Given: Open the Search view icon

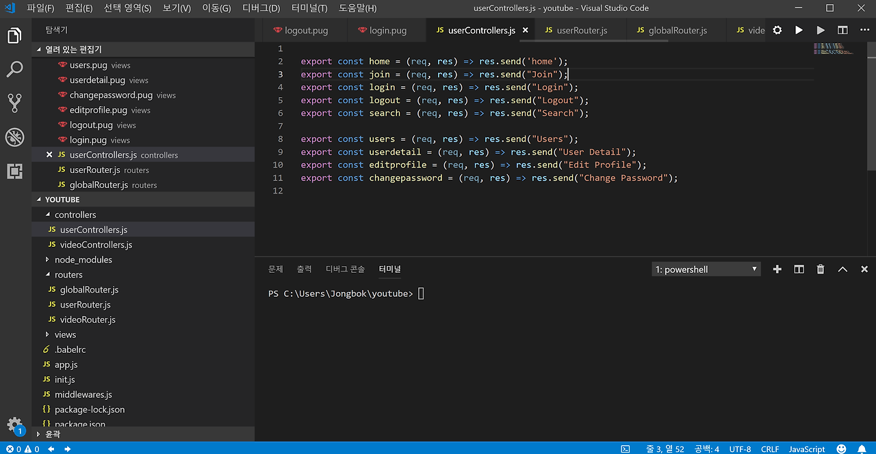Looking at the screenshot, I should pyautogui.click(x=14, y=69).
